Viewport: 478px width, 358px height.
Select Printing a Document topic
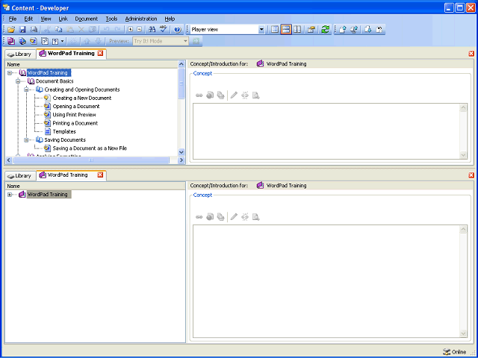tap(75, 123)
